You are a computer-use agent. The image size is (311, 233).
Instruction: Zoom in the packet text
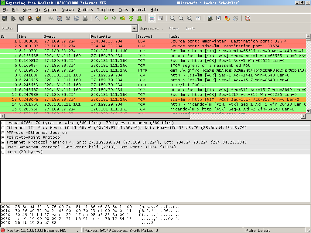[x=173, y=19]
